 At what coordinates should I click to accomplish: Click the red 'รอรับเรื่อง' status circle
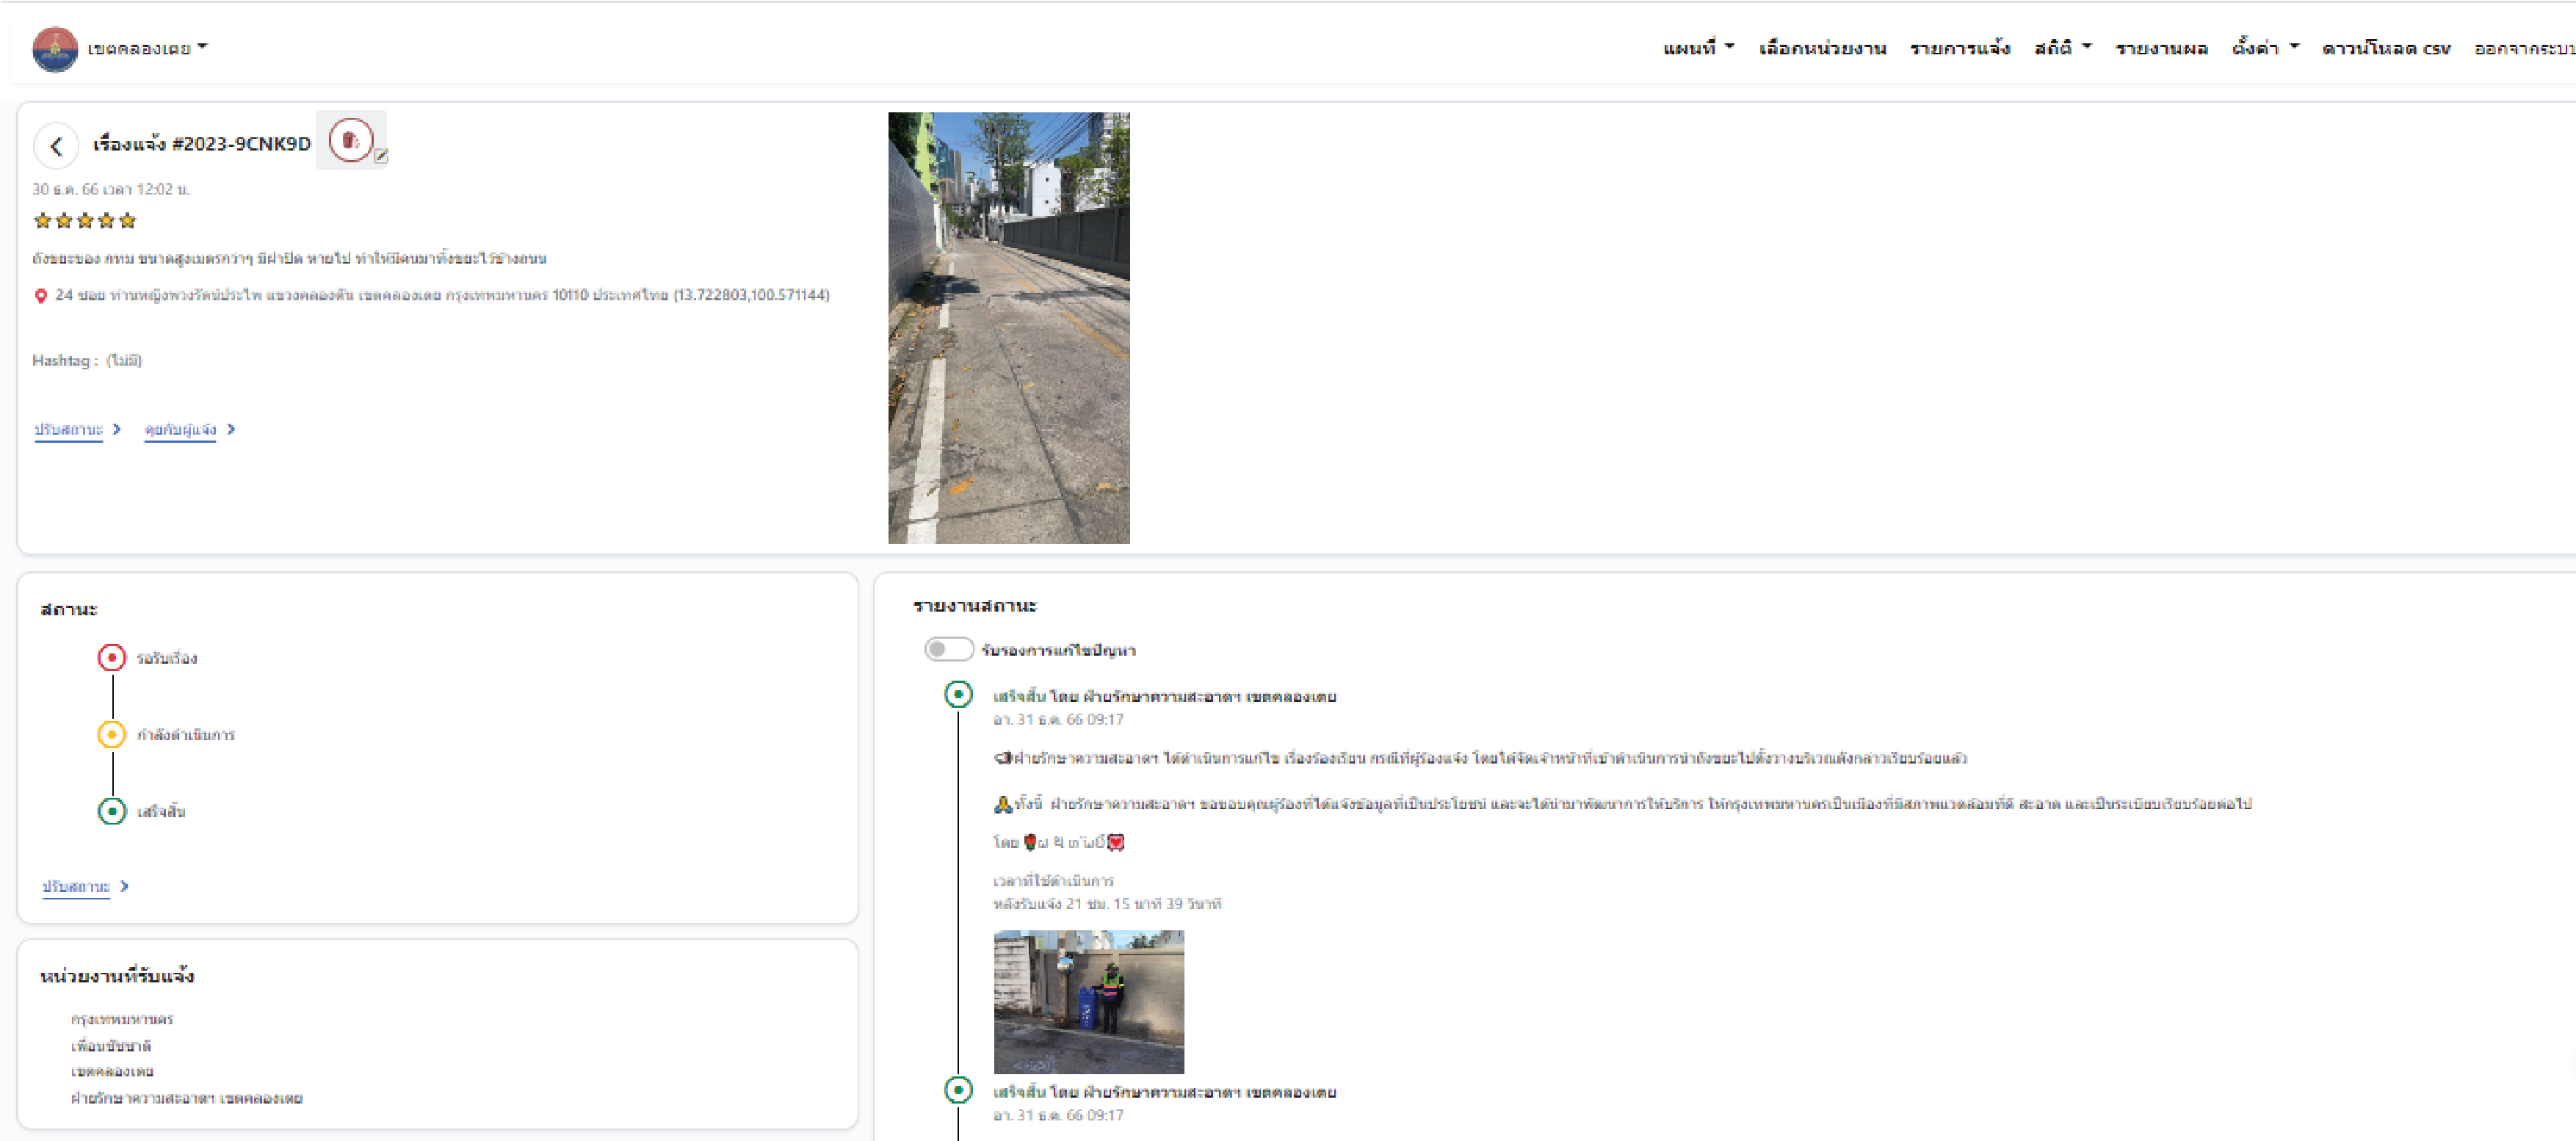[111, 657]
